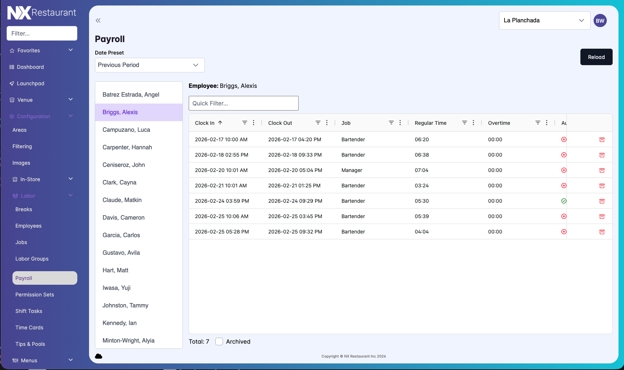Open the Date Preset dropdown
The height and width of the screenshot is (370, 624).
pyautogui.click(x=149, y=65)
